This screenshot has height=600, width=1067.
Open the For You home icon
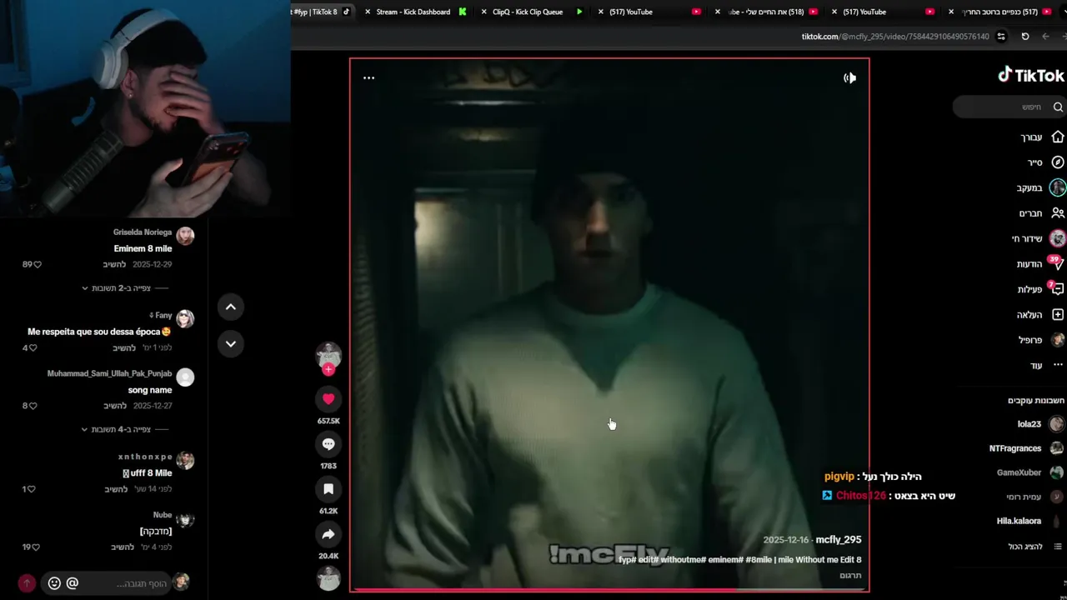point(1058,137)
